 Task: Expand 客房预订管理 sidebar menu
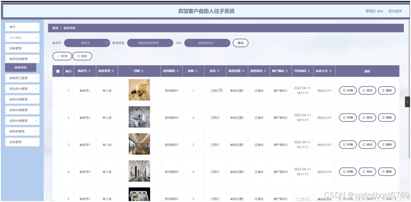pyautogui.click(x=22, y=78)
